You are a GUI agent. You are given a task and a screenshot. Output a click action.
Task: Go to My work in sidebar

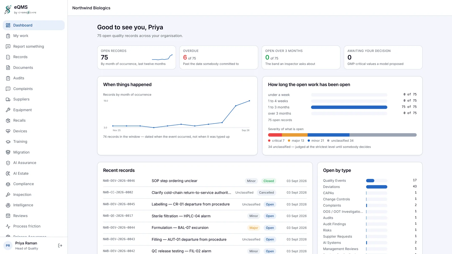(34, 36)
